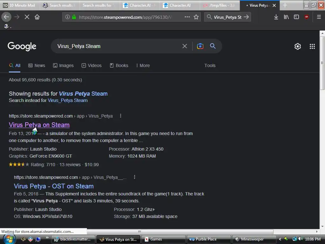
Task: Open a new browser tab
Action: pyautogui.click(x=285, y=5)
